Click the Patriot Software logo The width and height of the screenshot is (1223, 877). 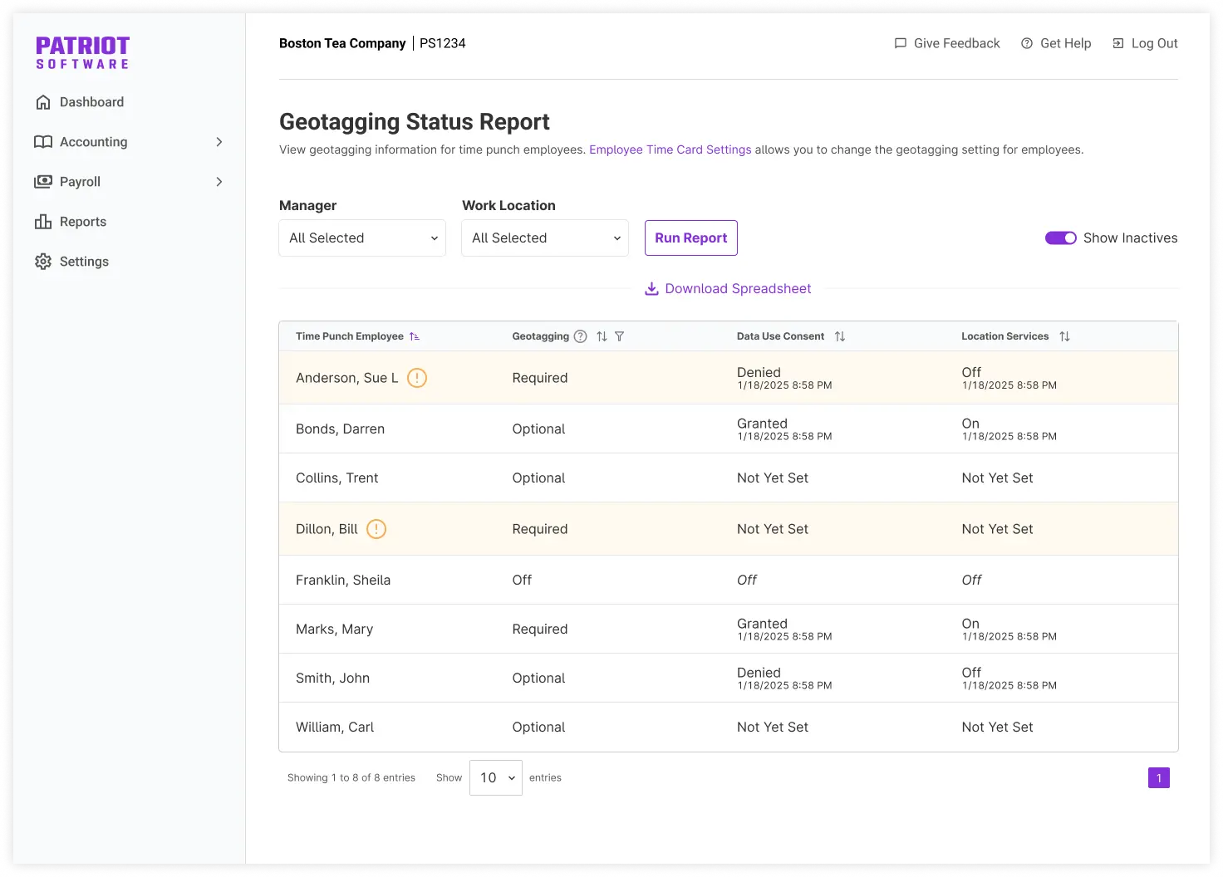pos(82,52)
